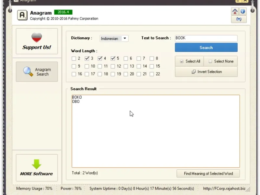The image size is (260, 195).
Task: Click the http://FCorp.rajahost.biz link
Action: tap(224, 188)
